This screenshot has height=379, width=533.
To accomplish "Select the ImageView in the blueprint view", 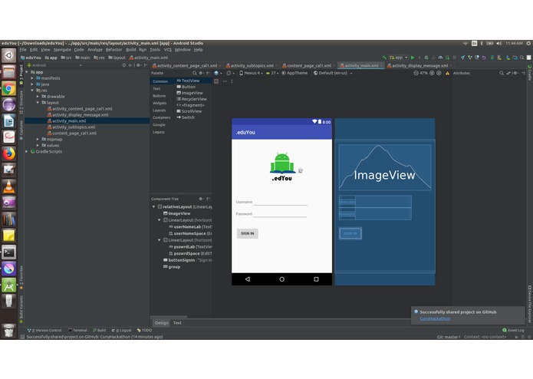I will coord(385,167).
